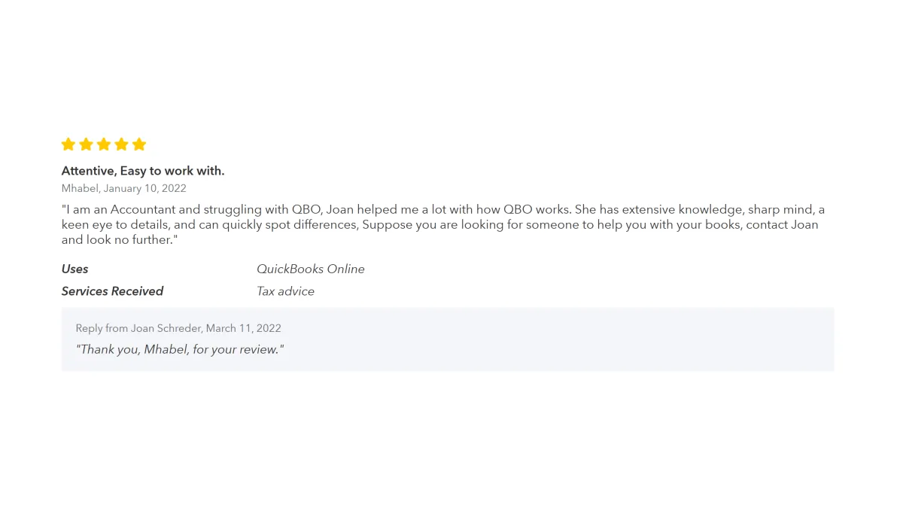Select the third rating star
Viewport: 903px width, 508px height.
(x=104, y=144)
